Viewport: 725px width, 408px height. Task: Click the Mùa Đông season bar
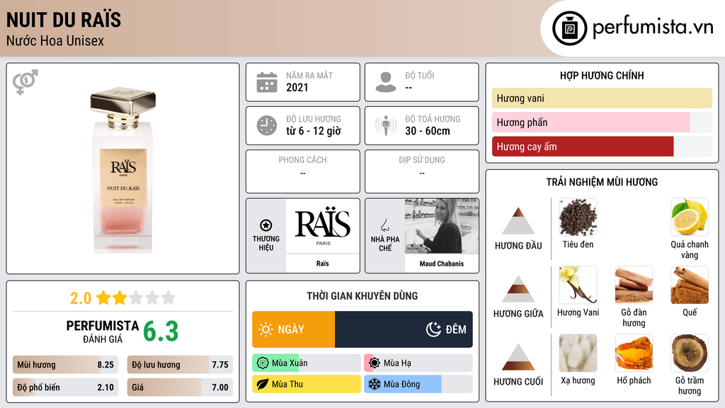click(418, 384)
